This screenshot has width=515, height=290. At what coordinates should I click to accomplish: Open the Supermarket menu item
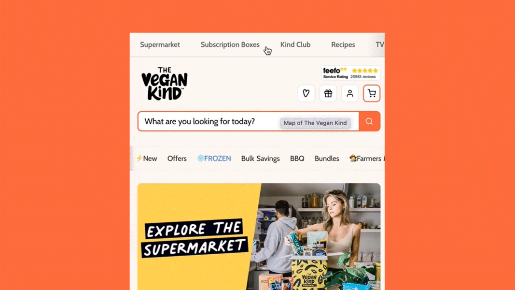click(160, 45)
